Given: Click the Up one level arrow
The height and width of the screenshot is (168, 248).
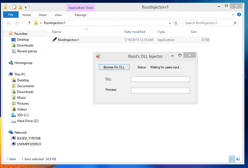Looking at the screenshot, I should pos(29,23).
